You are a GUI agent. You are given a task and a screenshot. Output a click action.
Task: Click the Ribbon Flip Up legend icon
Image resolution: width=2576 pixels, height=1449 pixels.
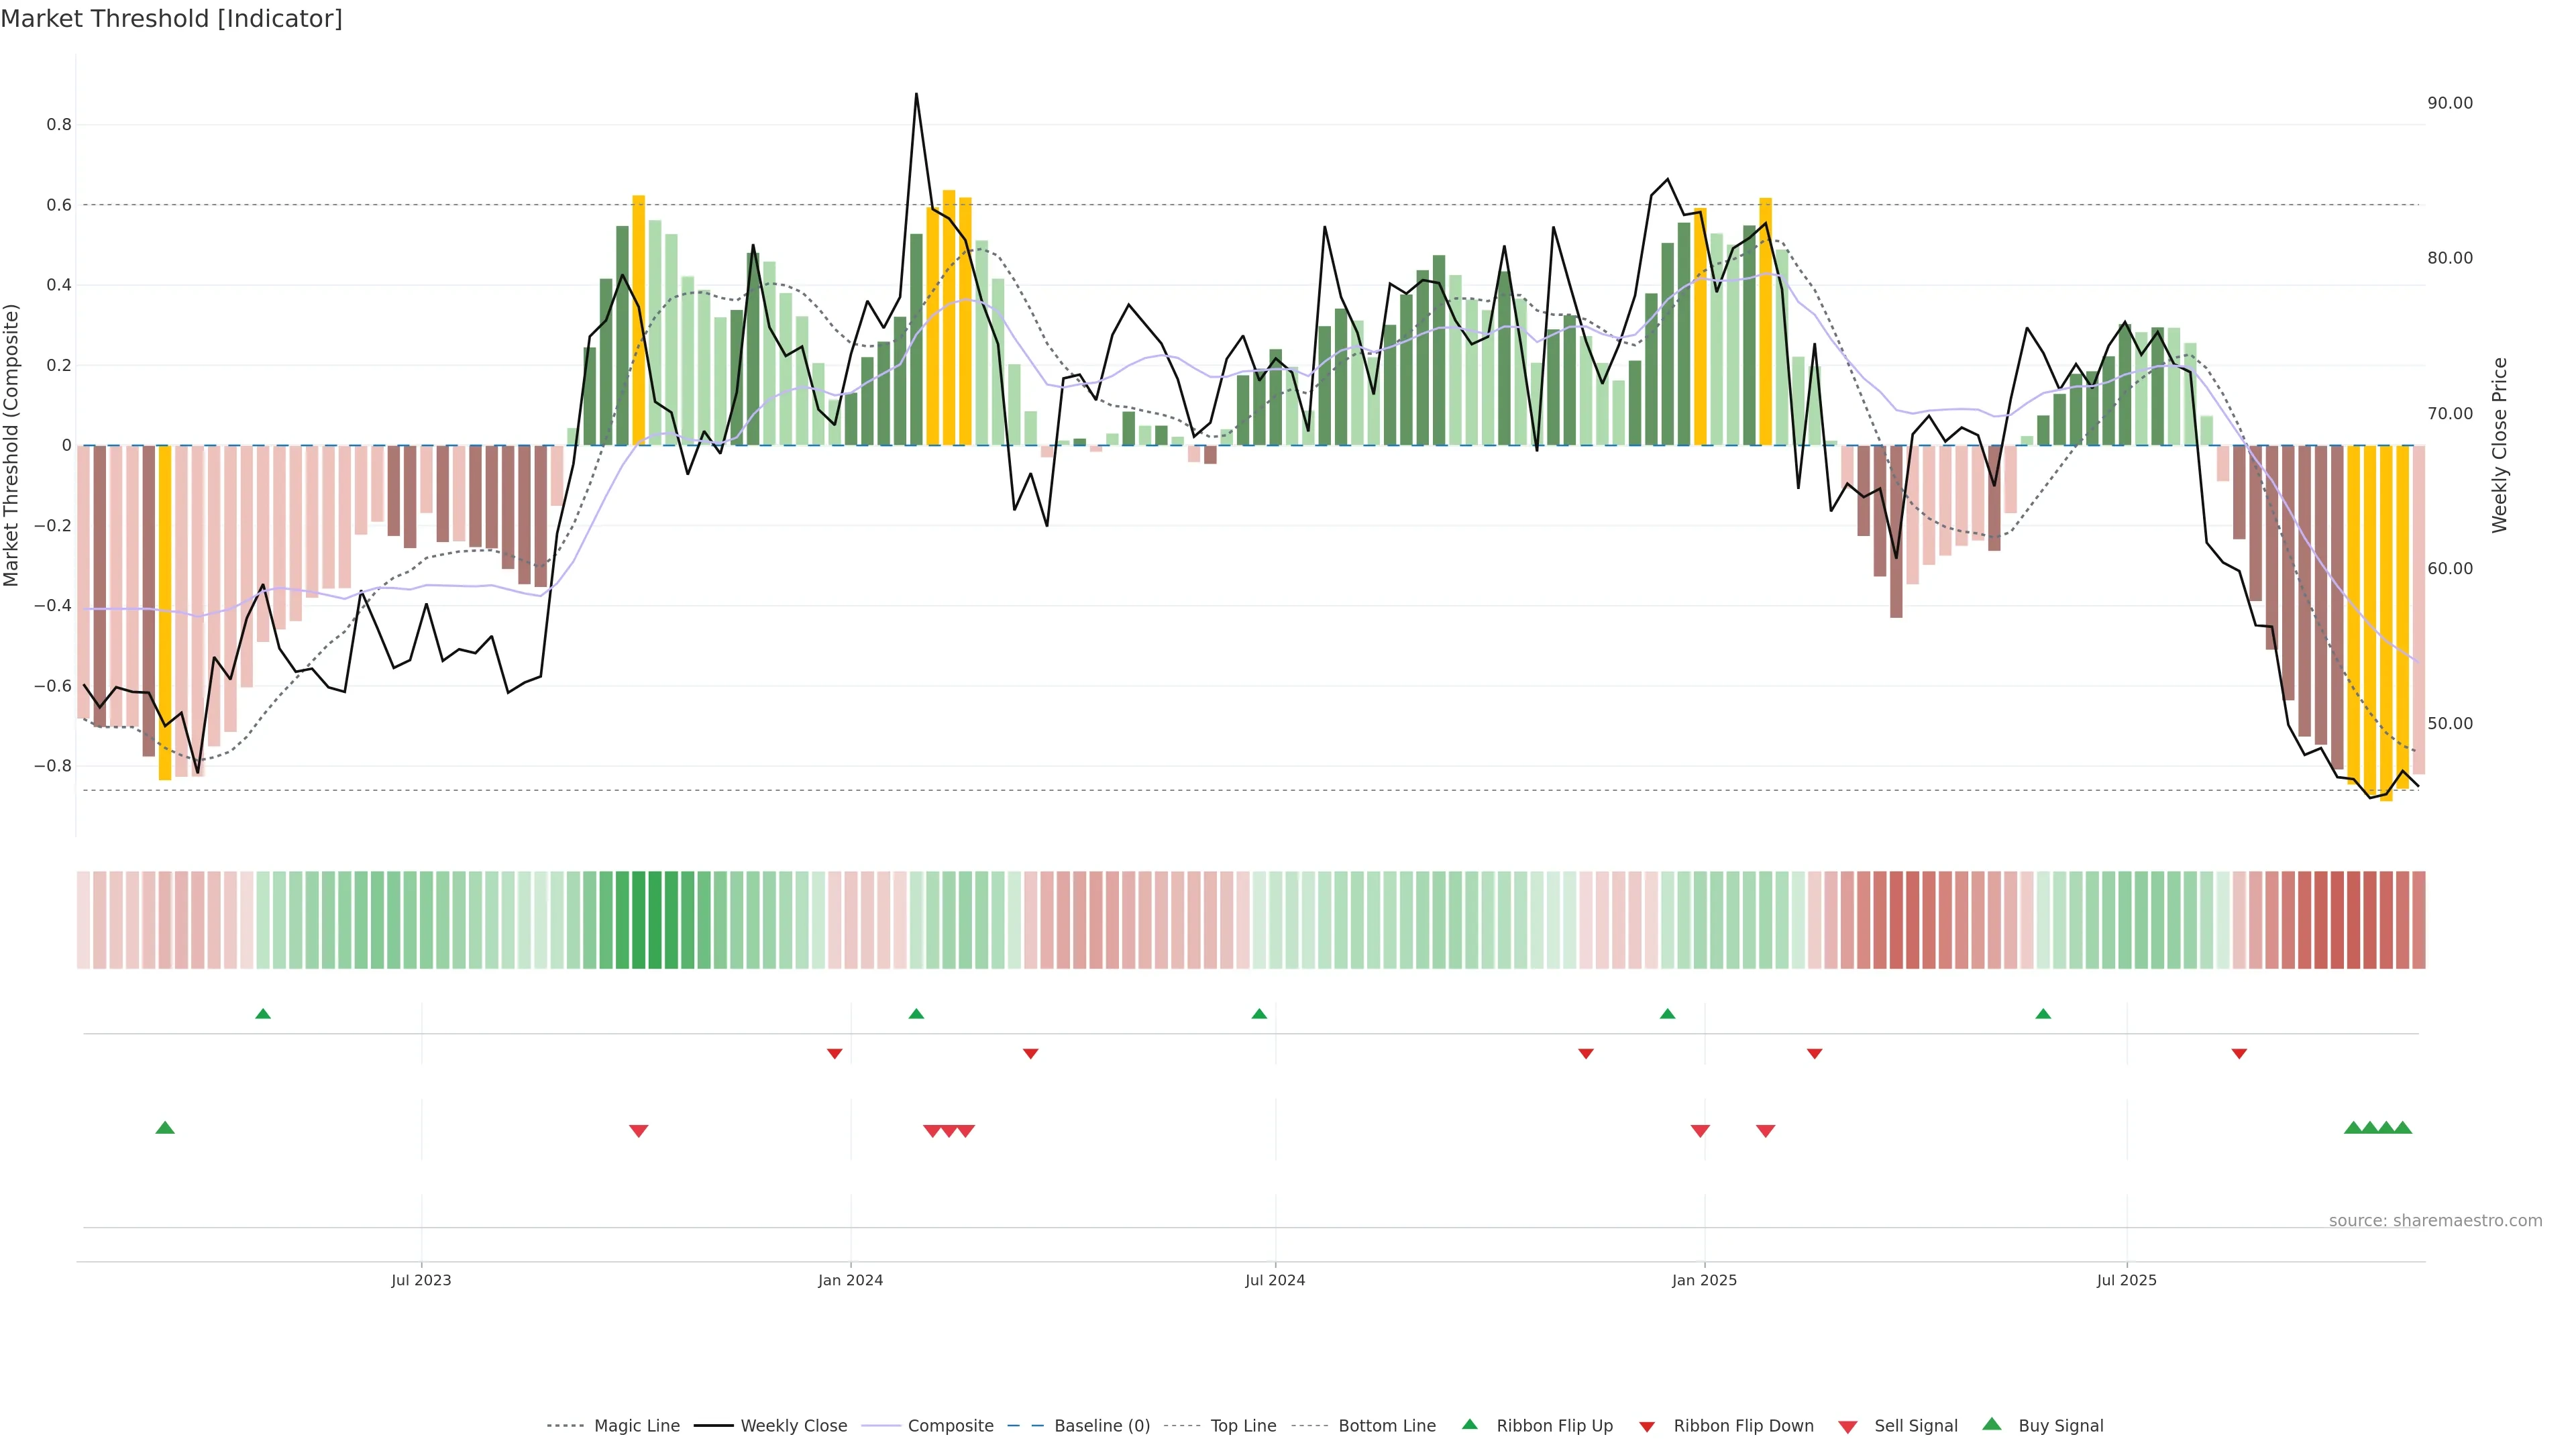(1469, 1424)
